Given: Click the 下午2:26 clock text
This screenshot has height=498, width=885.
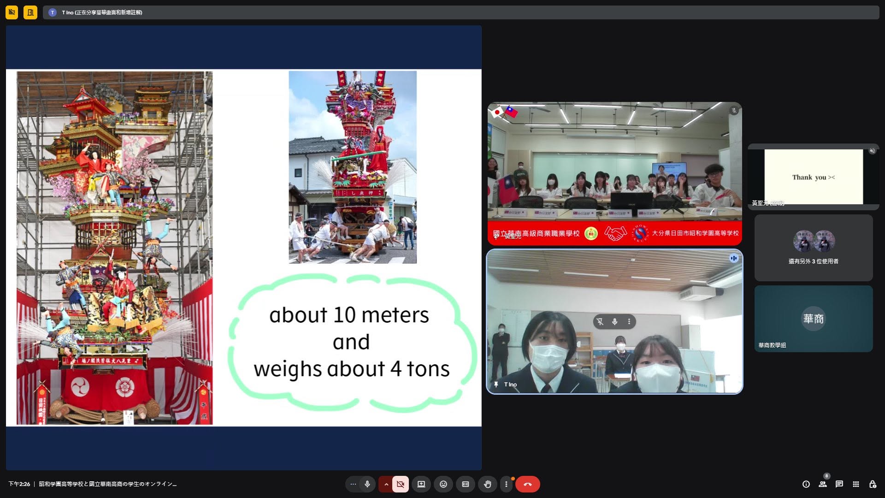Looking at the screenshot, I should click(19, 484).
